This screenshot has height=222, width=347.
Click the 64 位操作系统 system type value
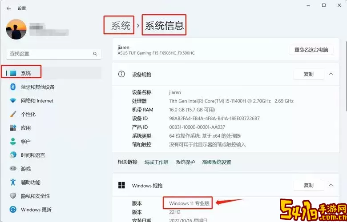[205, 136]
